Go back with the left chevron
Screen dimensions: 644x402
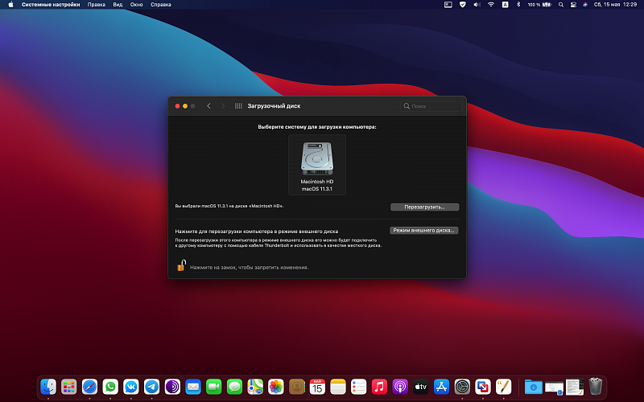(208, 106)
